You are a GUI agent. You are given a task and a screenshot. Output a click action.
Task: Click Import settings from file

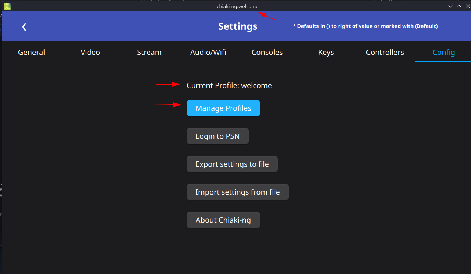[238, 192]
